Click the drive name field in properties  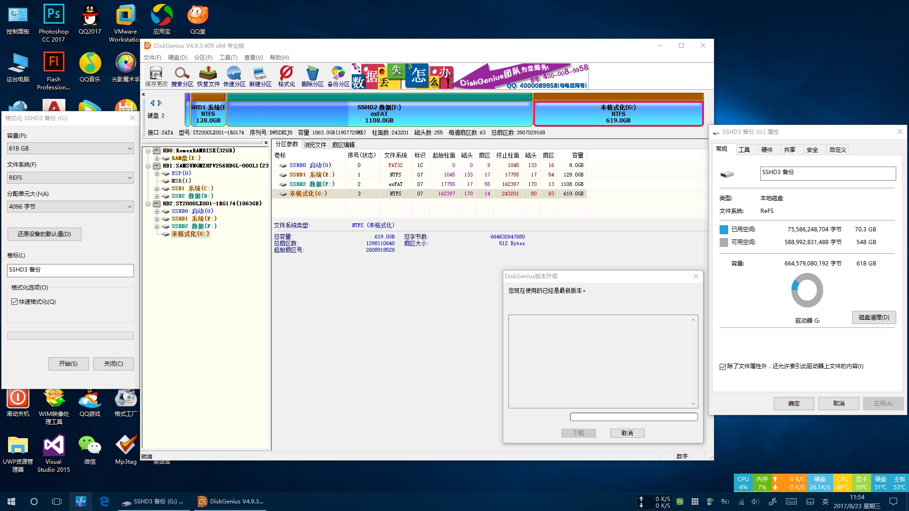[x=828, y=173]
